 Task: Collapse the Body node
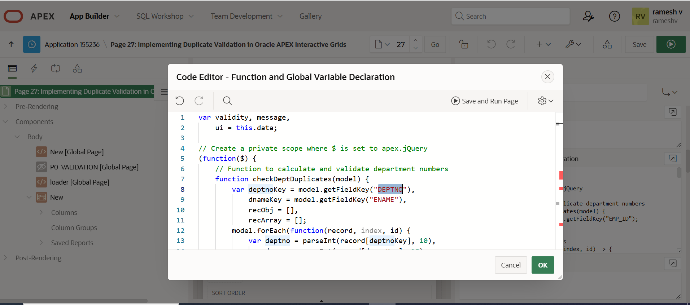click(x=17, y=137)
